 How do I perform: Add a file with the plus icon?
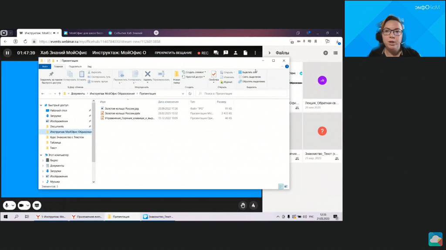point(326,53)
